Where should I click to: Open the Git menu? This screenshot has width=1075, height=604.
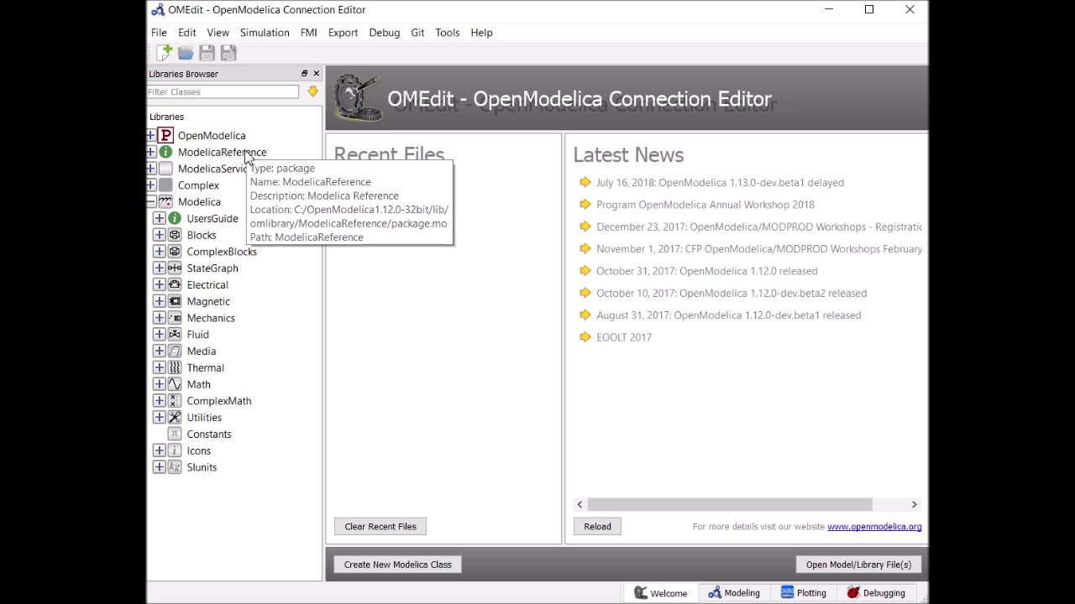pyautogui.click(x=417, y=33)
